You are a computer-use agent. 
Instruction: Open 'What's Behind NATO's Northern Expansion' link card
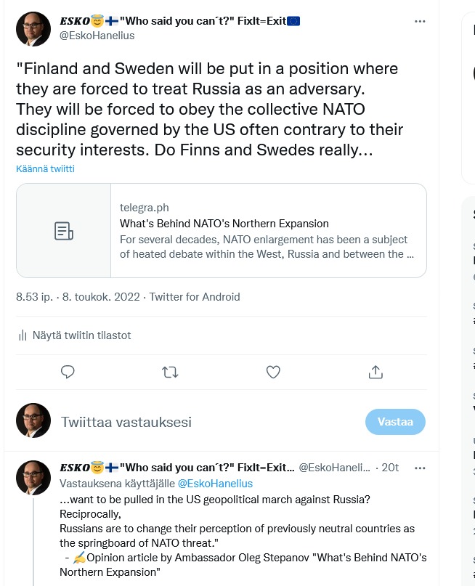tap(268, 230)
